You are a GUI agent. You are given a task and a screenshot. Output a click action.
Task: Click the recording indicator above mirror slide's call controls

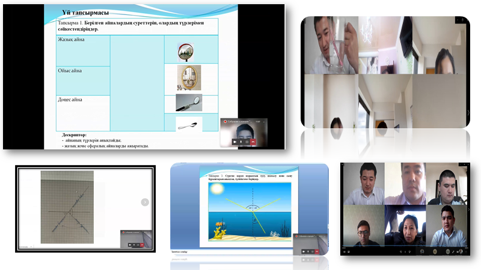point(225,120)
